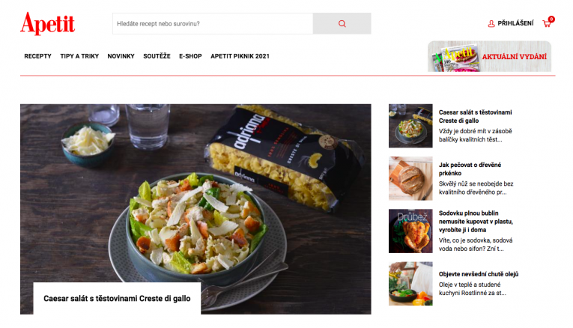Click the user profile login icon

[491, 24]
